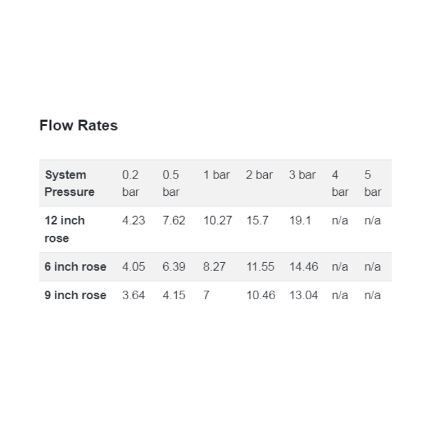Click the 0.2 bar column header

coord(131,183)
